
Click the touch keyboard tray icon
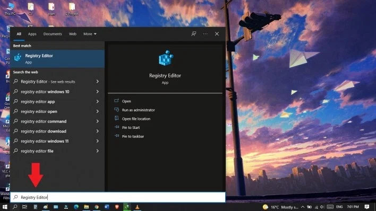pos(330,207)
